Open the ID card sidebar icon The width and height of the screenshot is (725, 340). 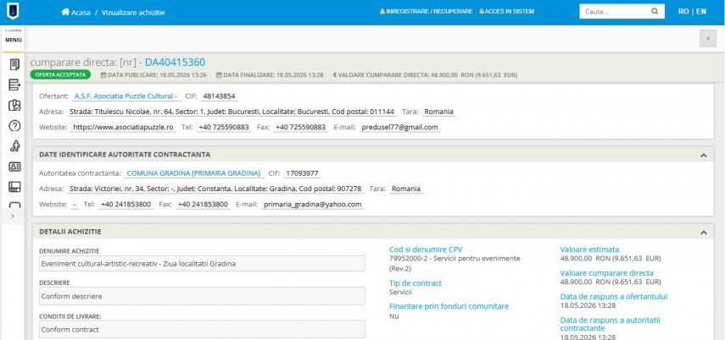point(14,167)
